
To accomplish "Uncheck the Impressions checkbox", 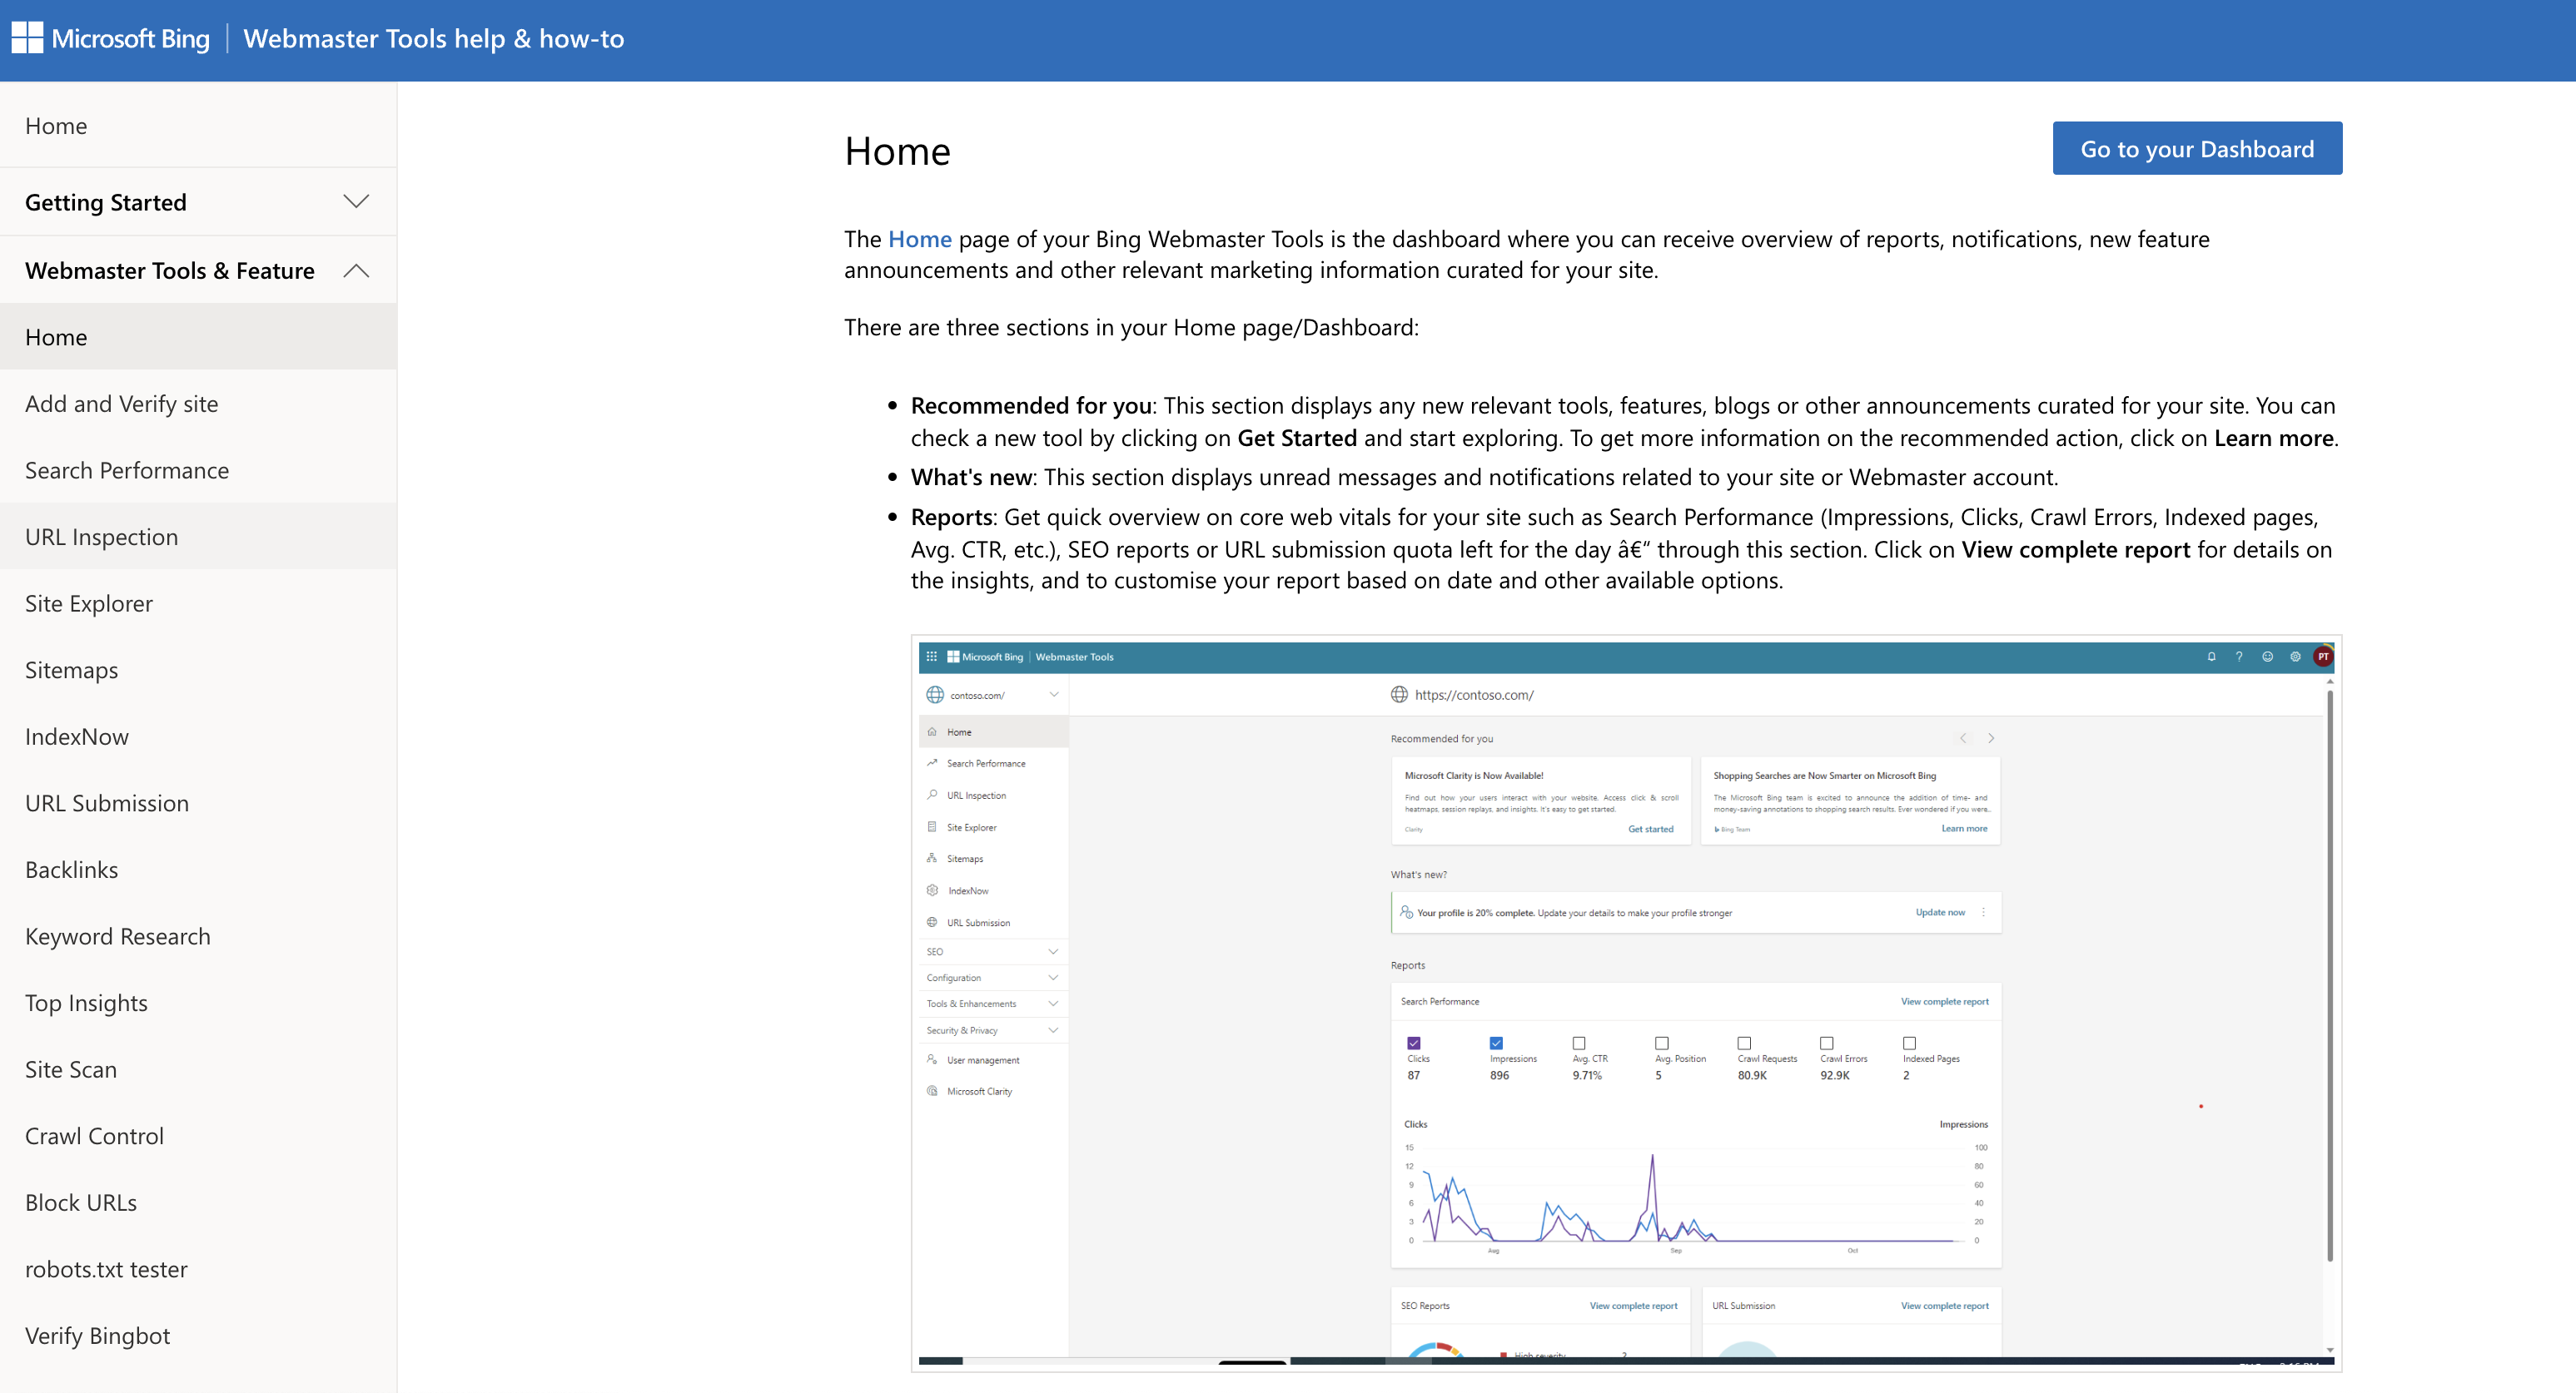I will [x=1496, y=1044].
